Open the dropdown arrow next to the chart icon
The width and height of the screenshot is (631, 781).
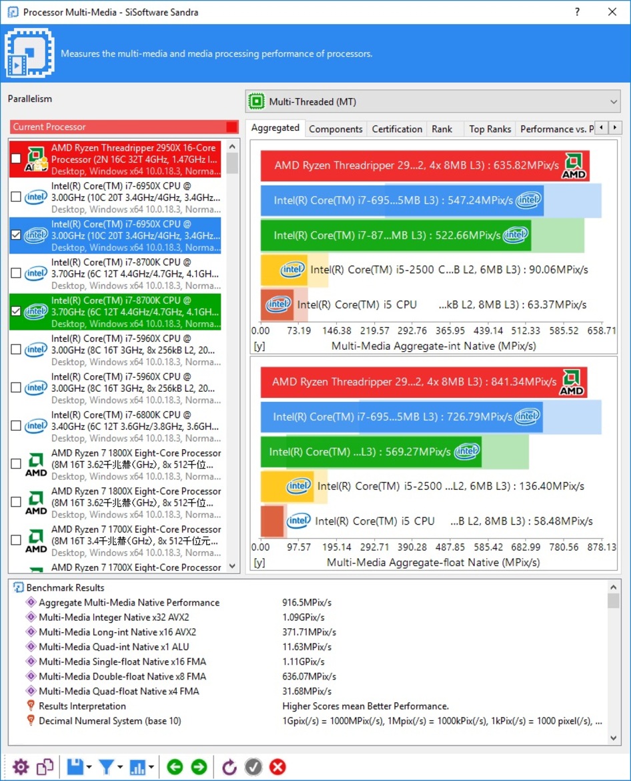151,767
